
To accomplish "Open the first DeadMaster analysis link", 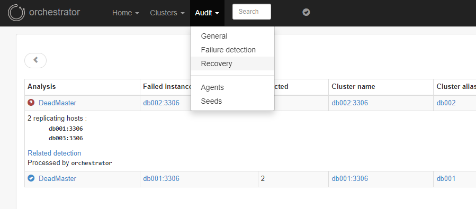I will coord(57,103).
